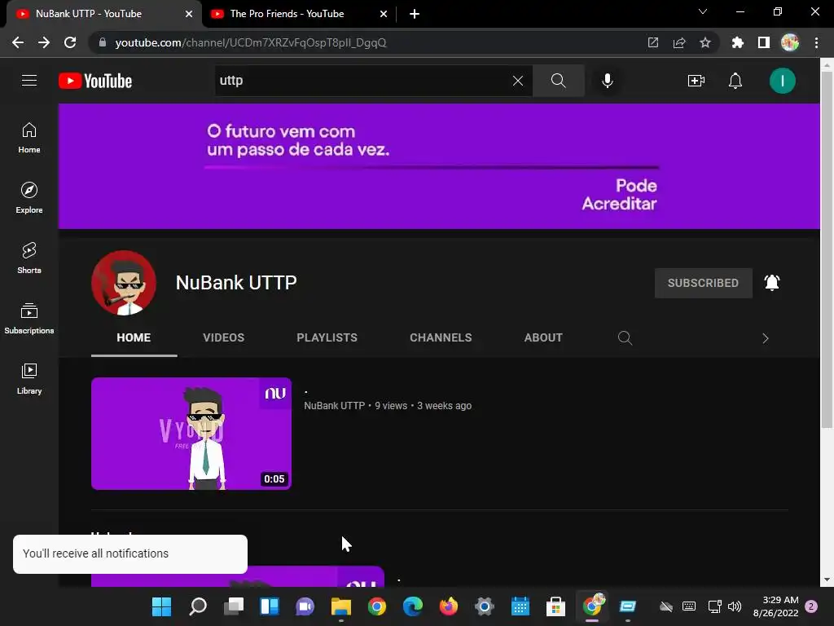Open page in app icon in address bar
The height and width of the screenshot is (626, 834).
(652, 42)
